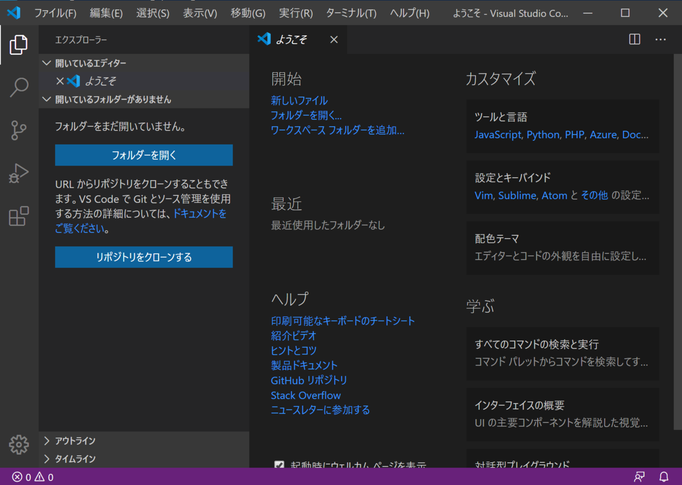Image resolution: width=682 pixels, height=485 pixels.
Task: Click the PHP language link
Action: pos(575,135)
